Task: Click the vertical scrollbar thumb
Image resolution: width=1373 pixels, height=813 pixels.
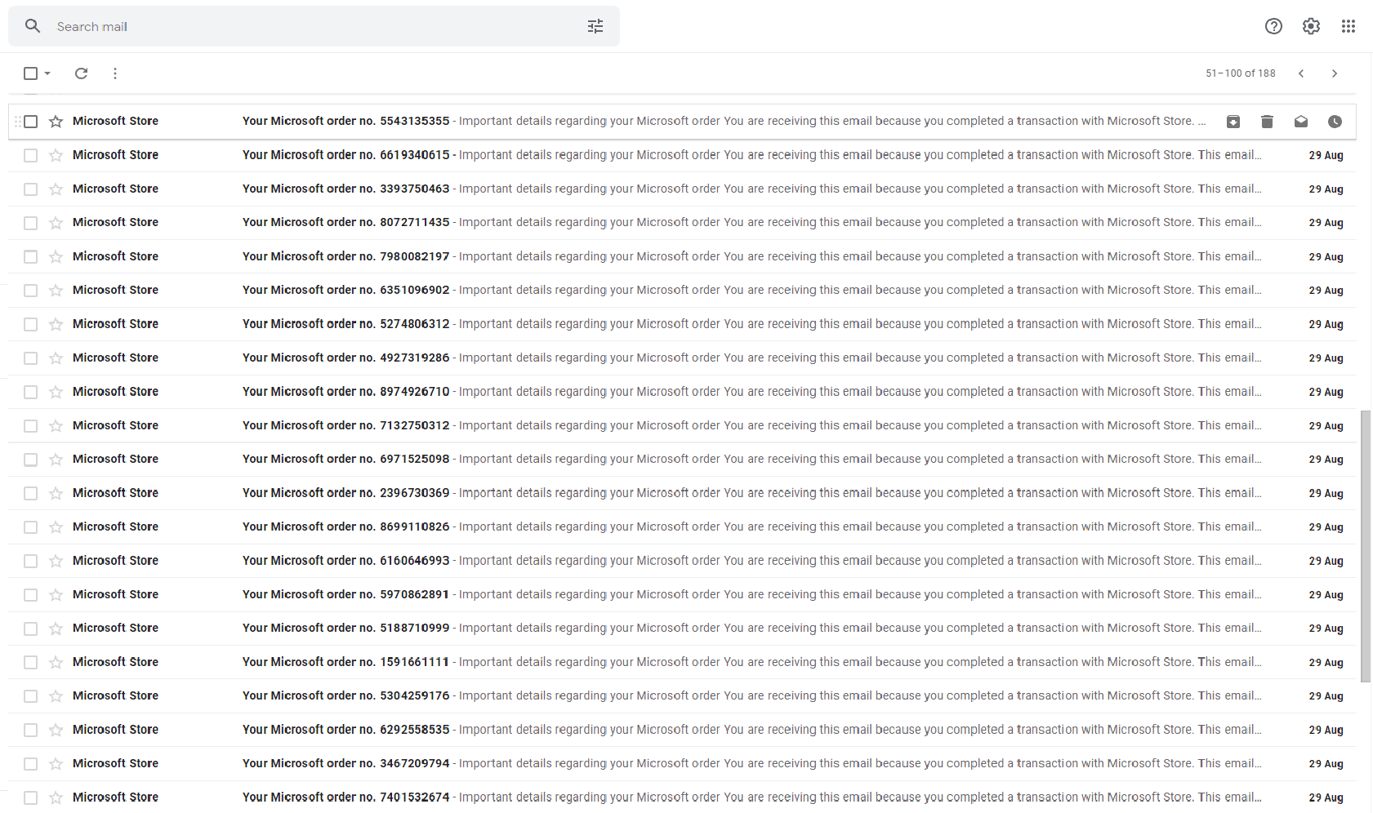Action: tap(1366, 546)
